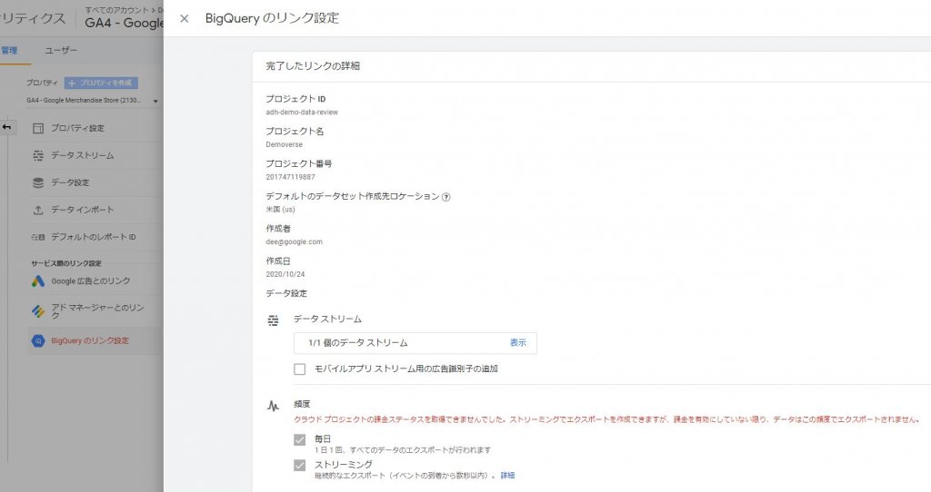The image size is (931, 492).
Task: Click creation date 2020/10/24
Action: (285, 274)
